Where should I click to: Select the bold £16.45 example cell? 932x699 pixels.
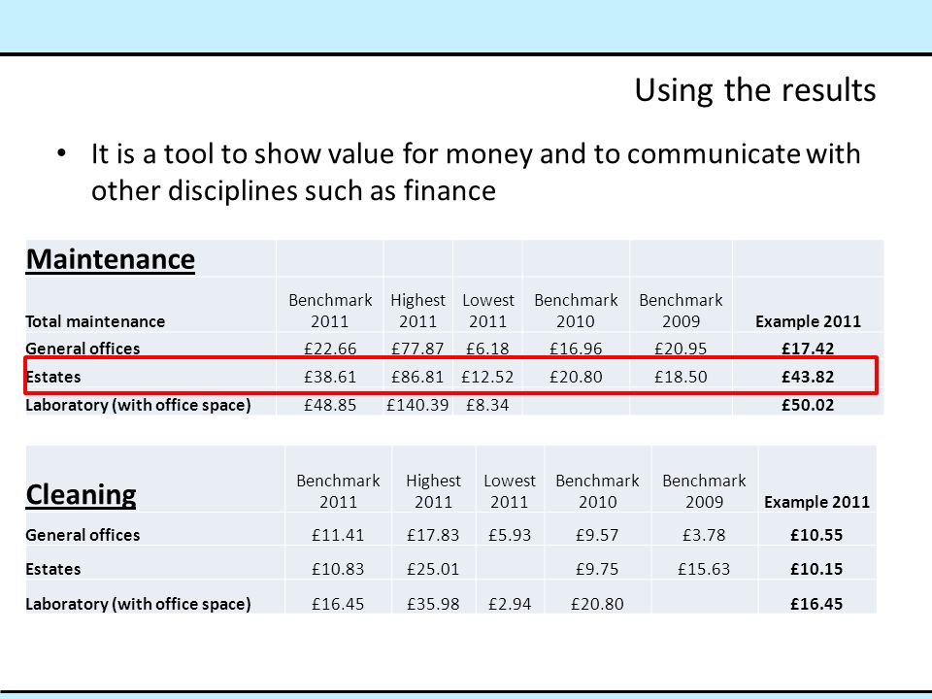click(x=816, y=604)
